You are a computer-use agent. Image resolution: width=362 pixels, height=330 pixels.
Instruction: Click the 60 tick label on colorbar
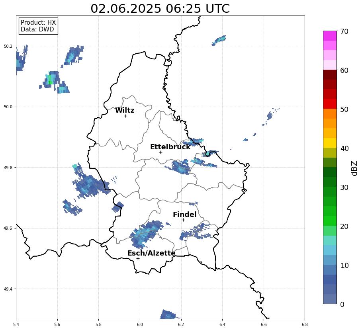344,70
